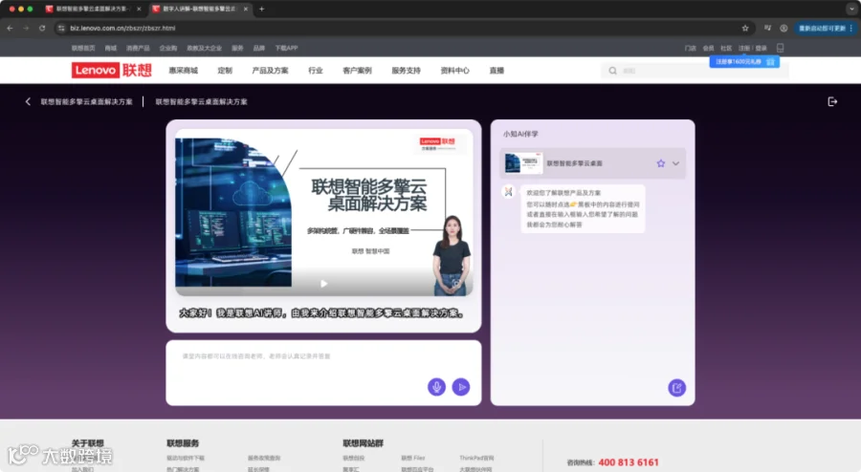Open the site info icon beside the URL
This screenshot has width=861, height=472.
61,28
